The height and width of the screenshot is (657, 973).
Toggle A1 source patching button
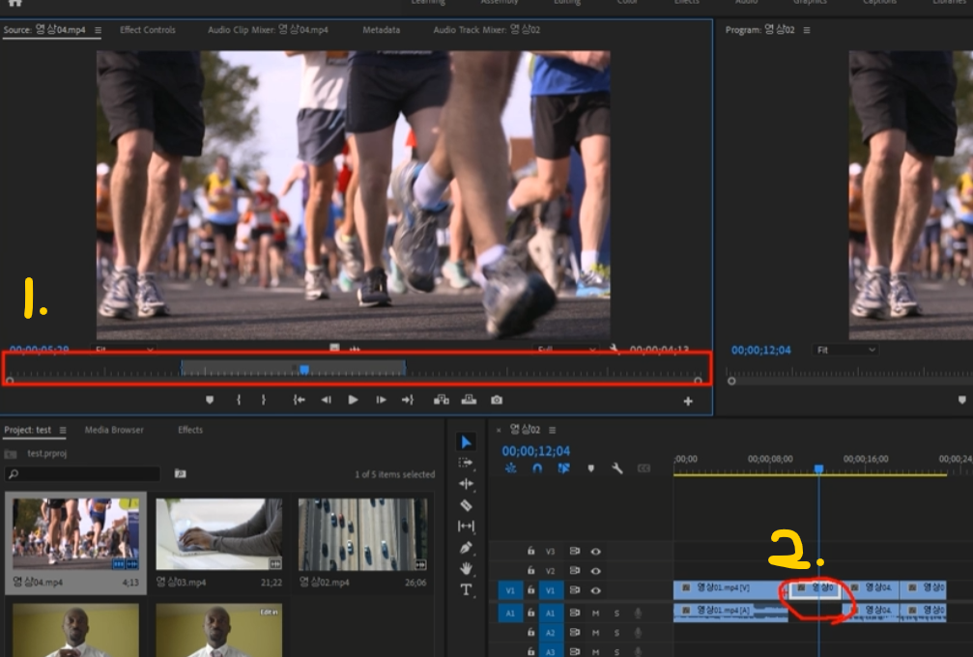(x=510, y=613)
